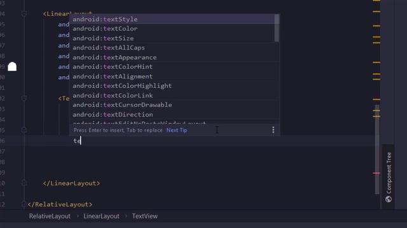Click the autocomplete popup scrollbar thumb
407x228 pixels.
pos(277,28)
